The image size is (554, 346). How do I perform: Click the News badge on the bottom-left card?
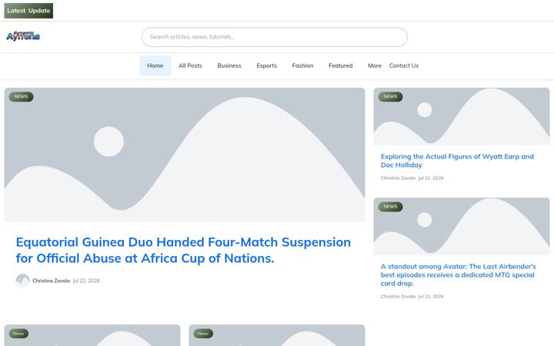(x=18, y=333)
